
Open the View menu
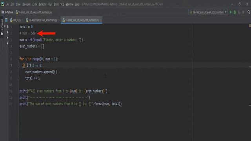click(18, 4)
